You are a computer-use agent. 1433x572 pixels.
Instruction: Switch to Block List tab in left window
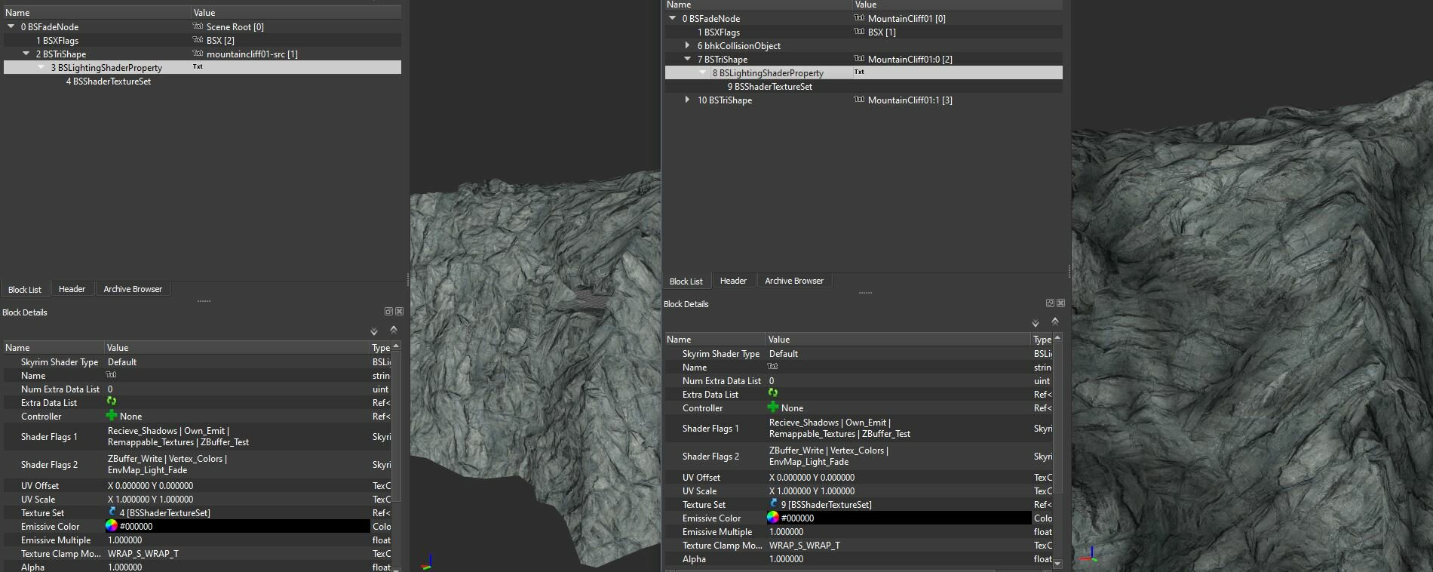25,290
